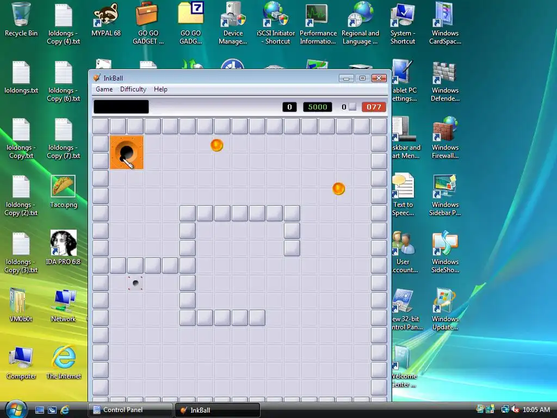This screenshot has height=418, width=557.
Task: Click the InkBall taskbar button
Action: pos(218,410)
